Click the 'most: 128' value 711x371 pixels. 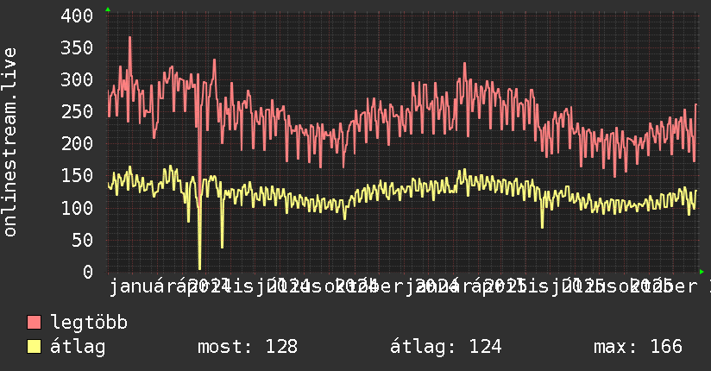(x=248, y=347)
